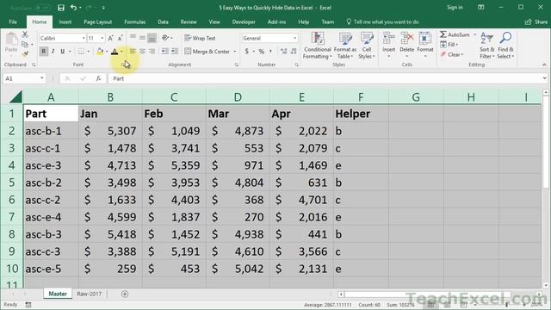Switch to the Page Layout tab
551x310 pixels.
pos(97,22)
